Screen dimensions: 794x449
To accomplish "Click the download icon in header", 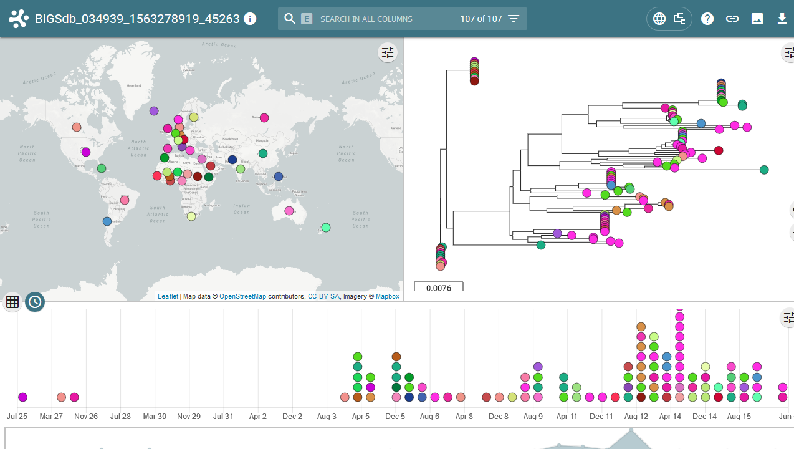I will coord(782,19).
